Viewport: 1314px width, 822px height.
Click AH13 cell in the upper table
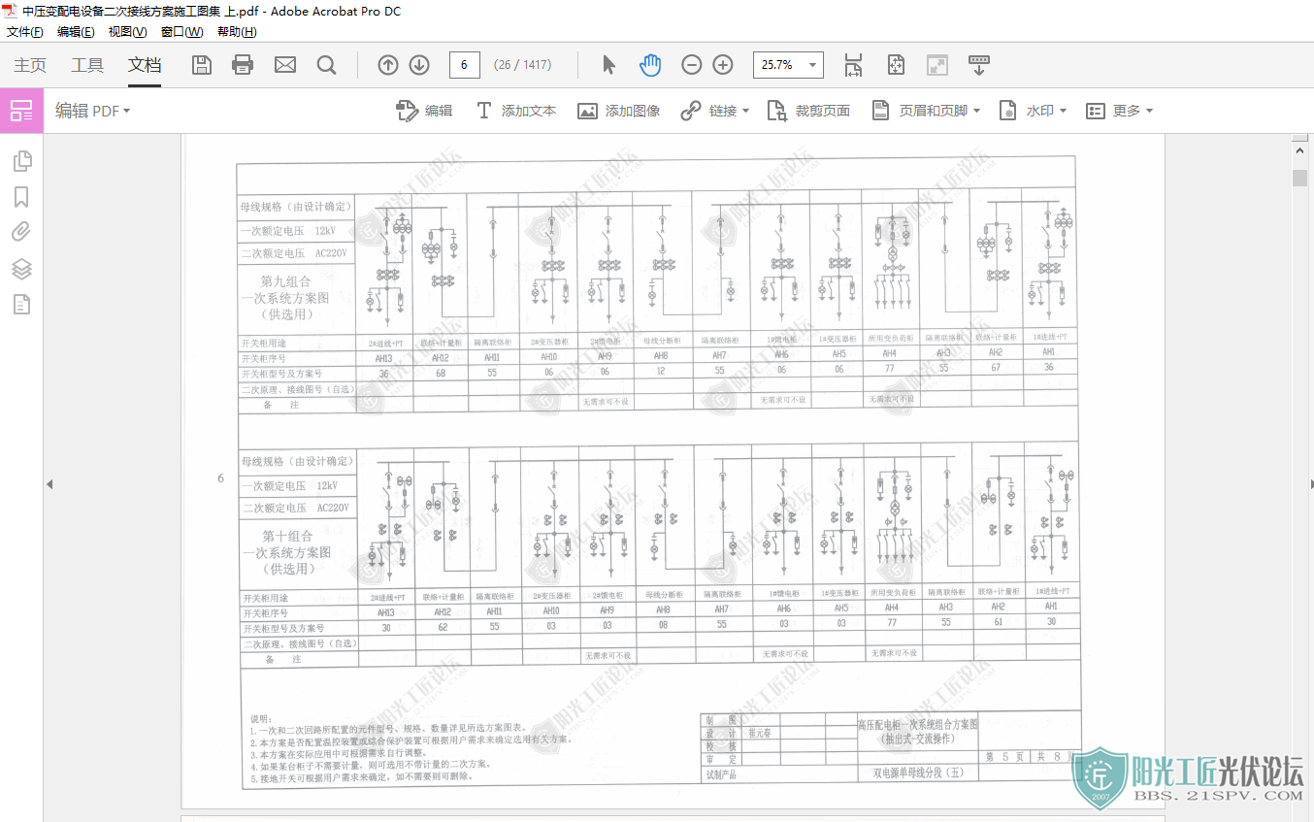(x=383, y=357)
